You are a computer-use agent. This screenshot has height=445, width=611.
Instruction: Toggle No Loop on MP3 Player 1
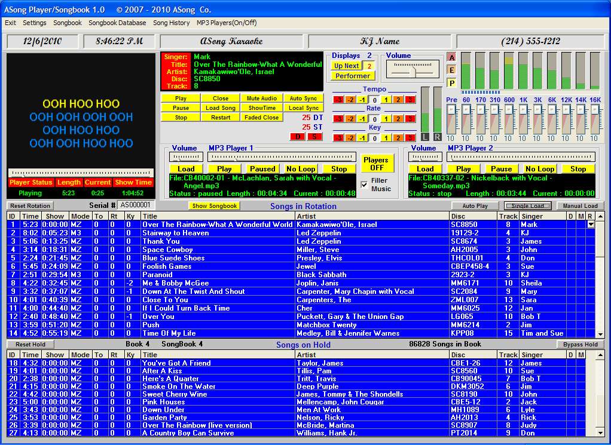(301, 169)
